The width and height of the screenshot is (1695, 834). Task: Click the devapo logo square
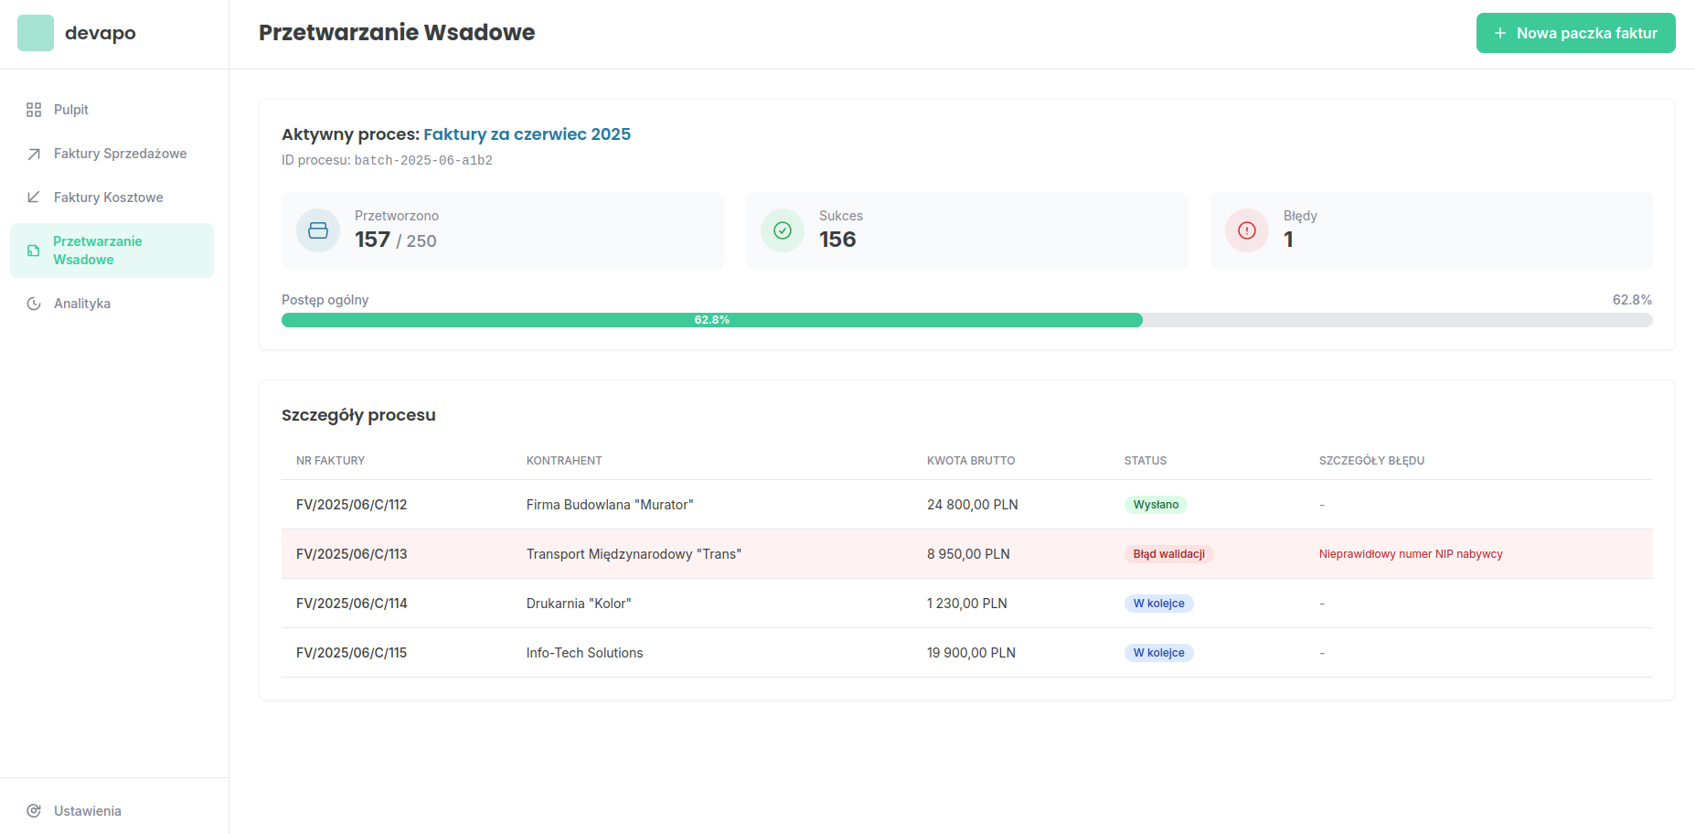click(x=36, y=33)
